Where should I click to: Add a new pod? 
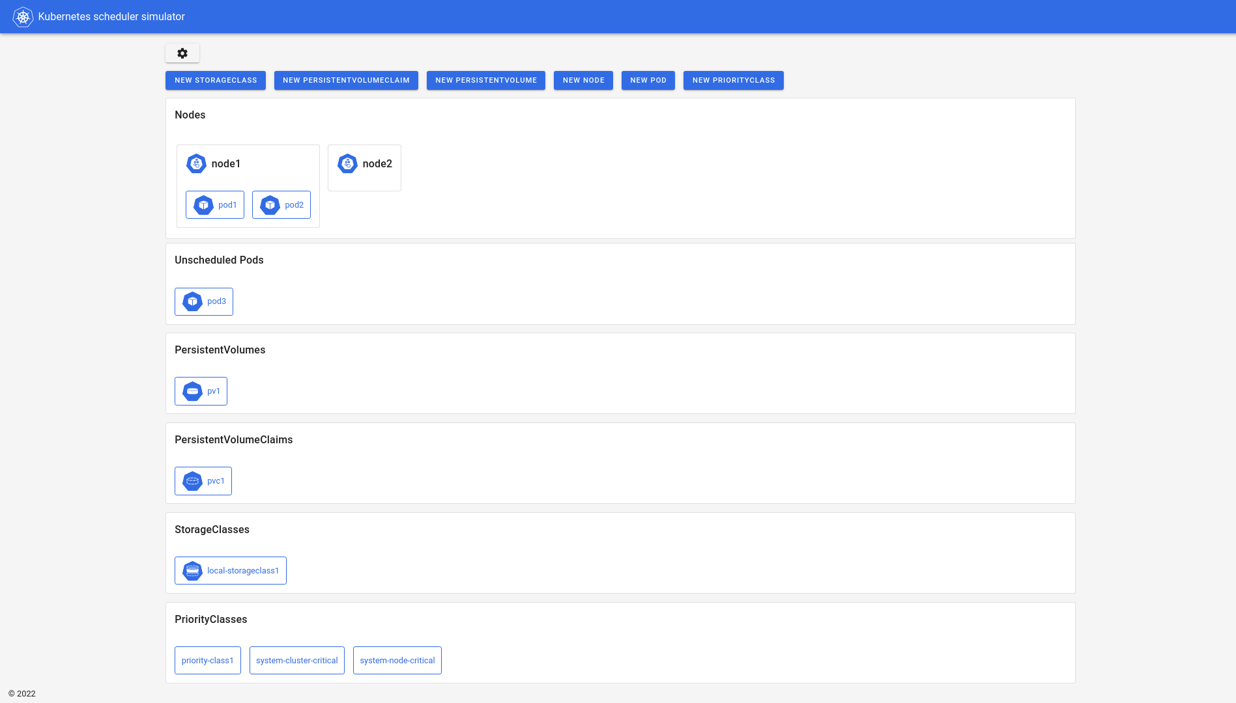click(648, 81)
